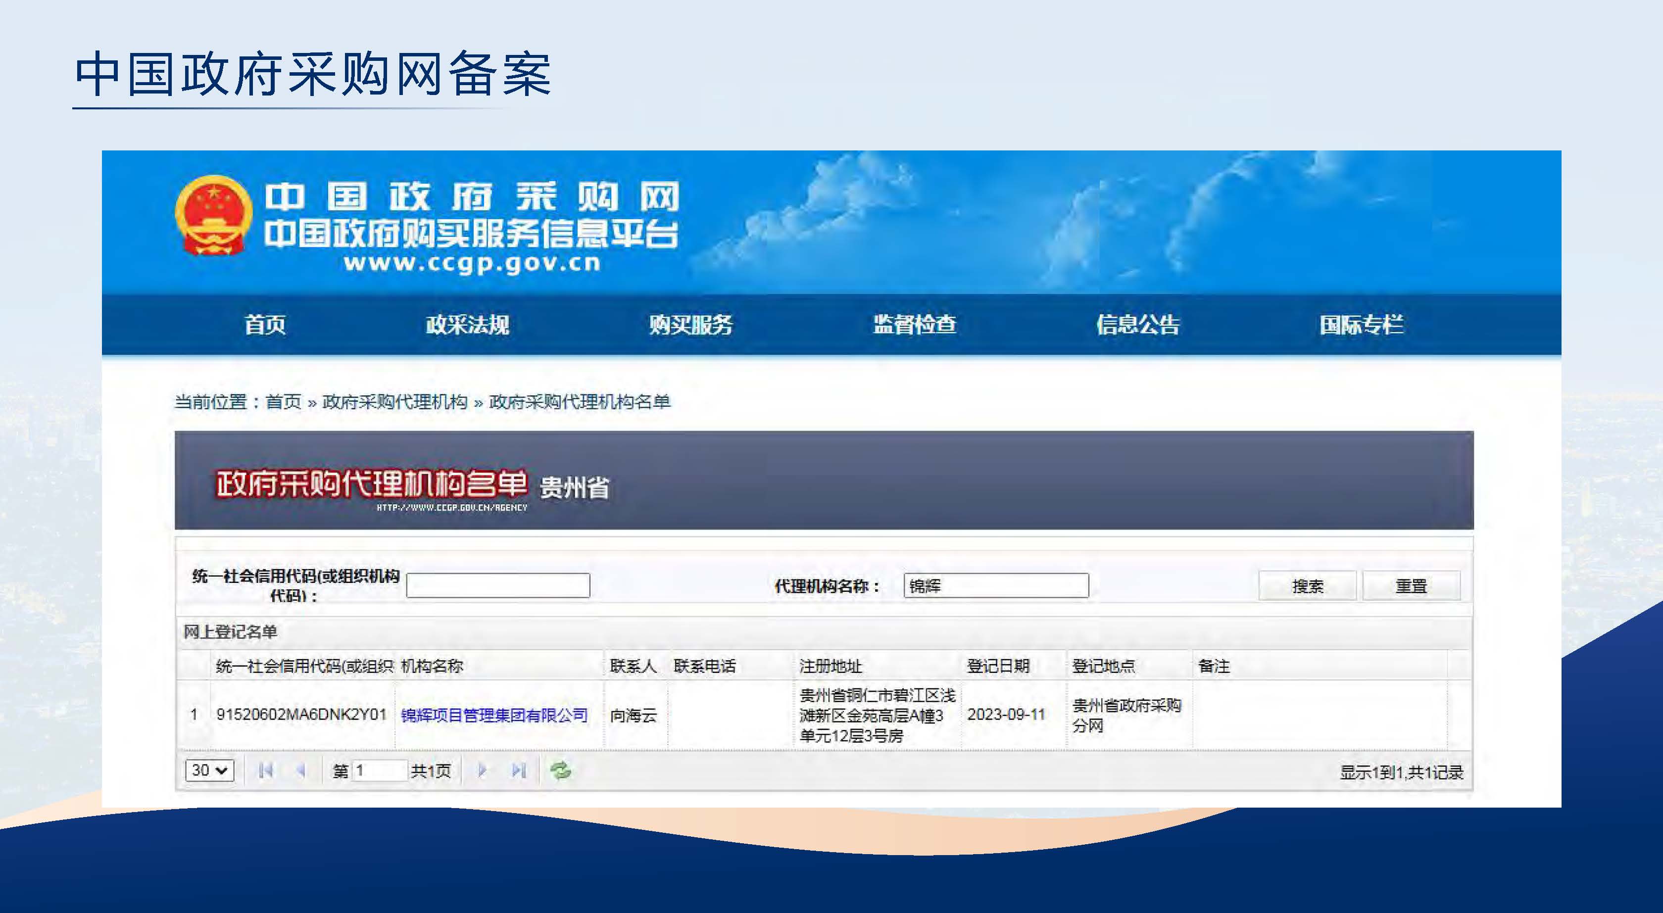The image size is (1663, 913).
Task: Refresh the table with green icon
Action: (560, 770)
